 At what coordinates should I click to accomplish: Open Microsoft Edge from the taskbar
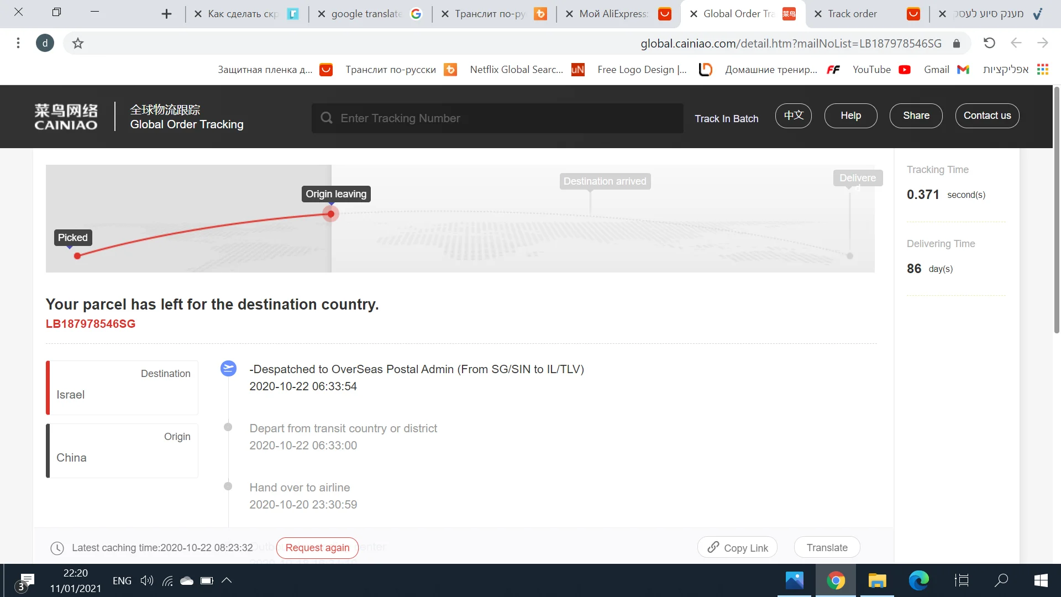[918, 580]
